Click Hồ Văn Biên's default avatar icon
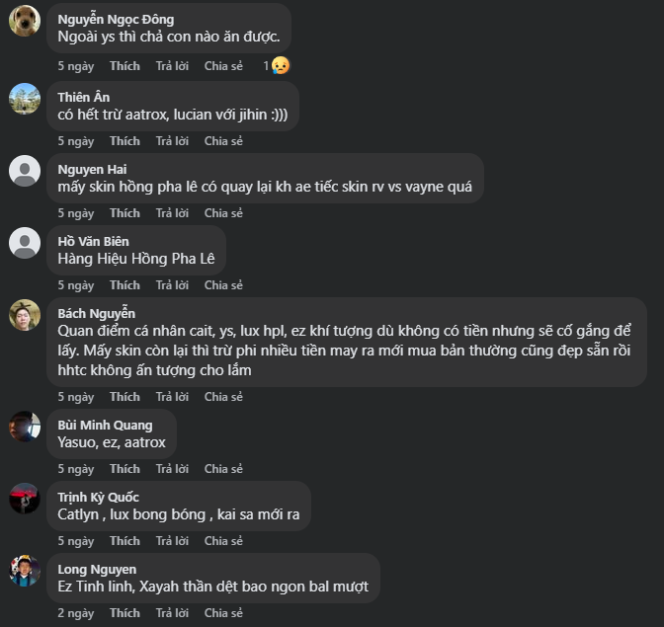Image resolution: width=664 pixels, height=627 pixels. point(25,243)
